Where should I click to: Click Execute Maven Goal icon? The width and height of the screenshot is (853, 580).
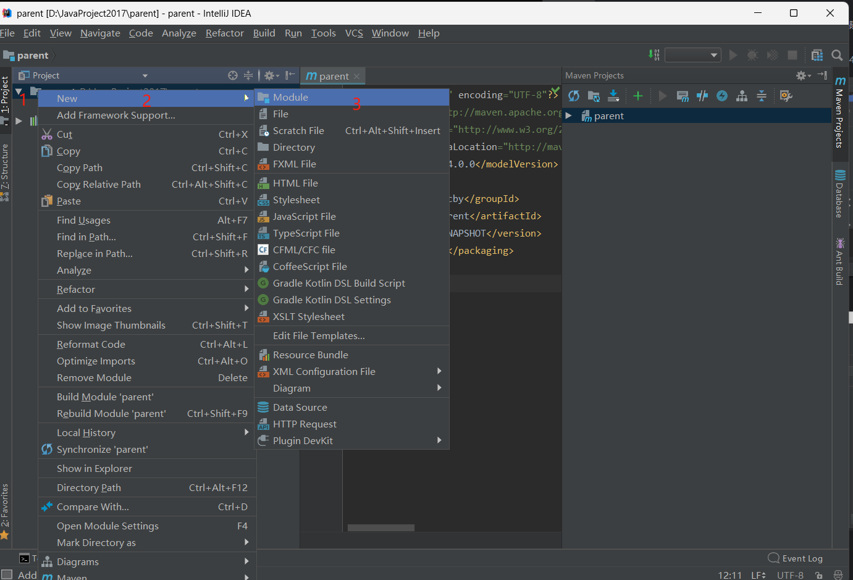click(683, 96)
